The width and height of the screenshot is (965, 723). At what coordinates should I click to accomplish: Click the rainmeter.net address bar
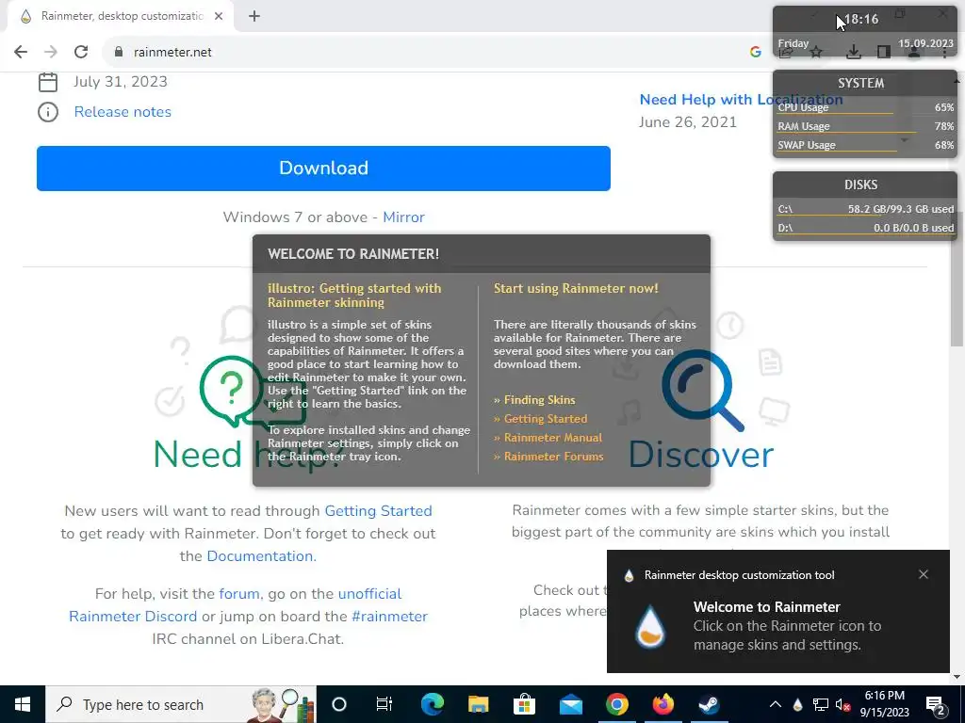click(431, 53)
